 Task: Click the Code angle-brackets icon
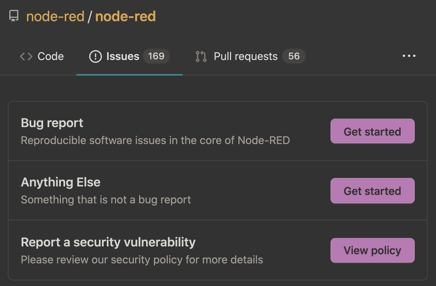[x=26, y=56]
